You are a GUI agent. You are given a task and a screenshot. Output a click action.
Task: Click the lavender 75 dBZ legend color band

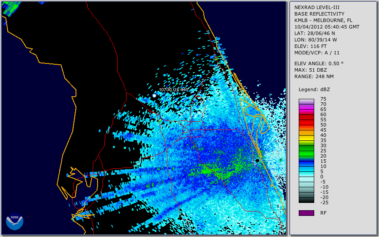pyautogui.click(x=306, y=101)
